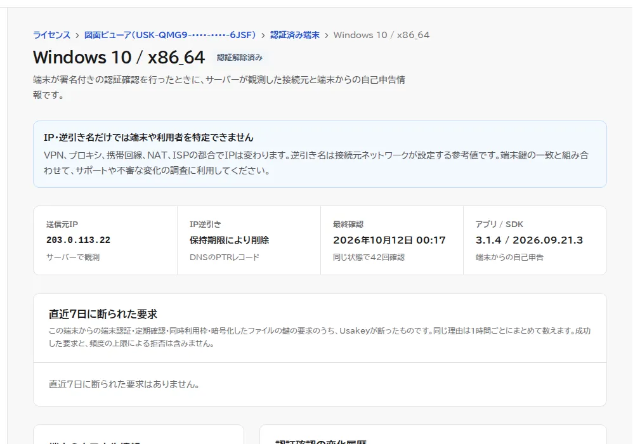The width and height of the screenshot is (640, 444).
Task: Click the サーバーで観測 note
Action: click(x=73, y=257)
